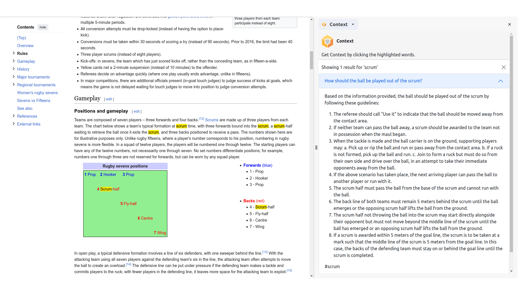Click the Context cube logo icon
The image size is (518, 295).
pyautogui.click(x=327, y=41)
